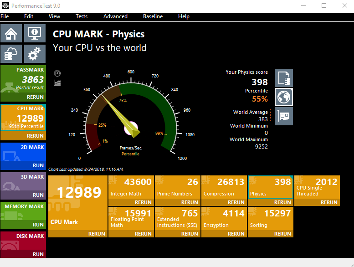Run the Disk Mark test

(x=38, y=254)
